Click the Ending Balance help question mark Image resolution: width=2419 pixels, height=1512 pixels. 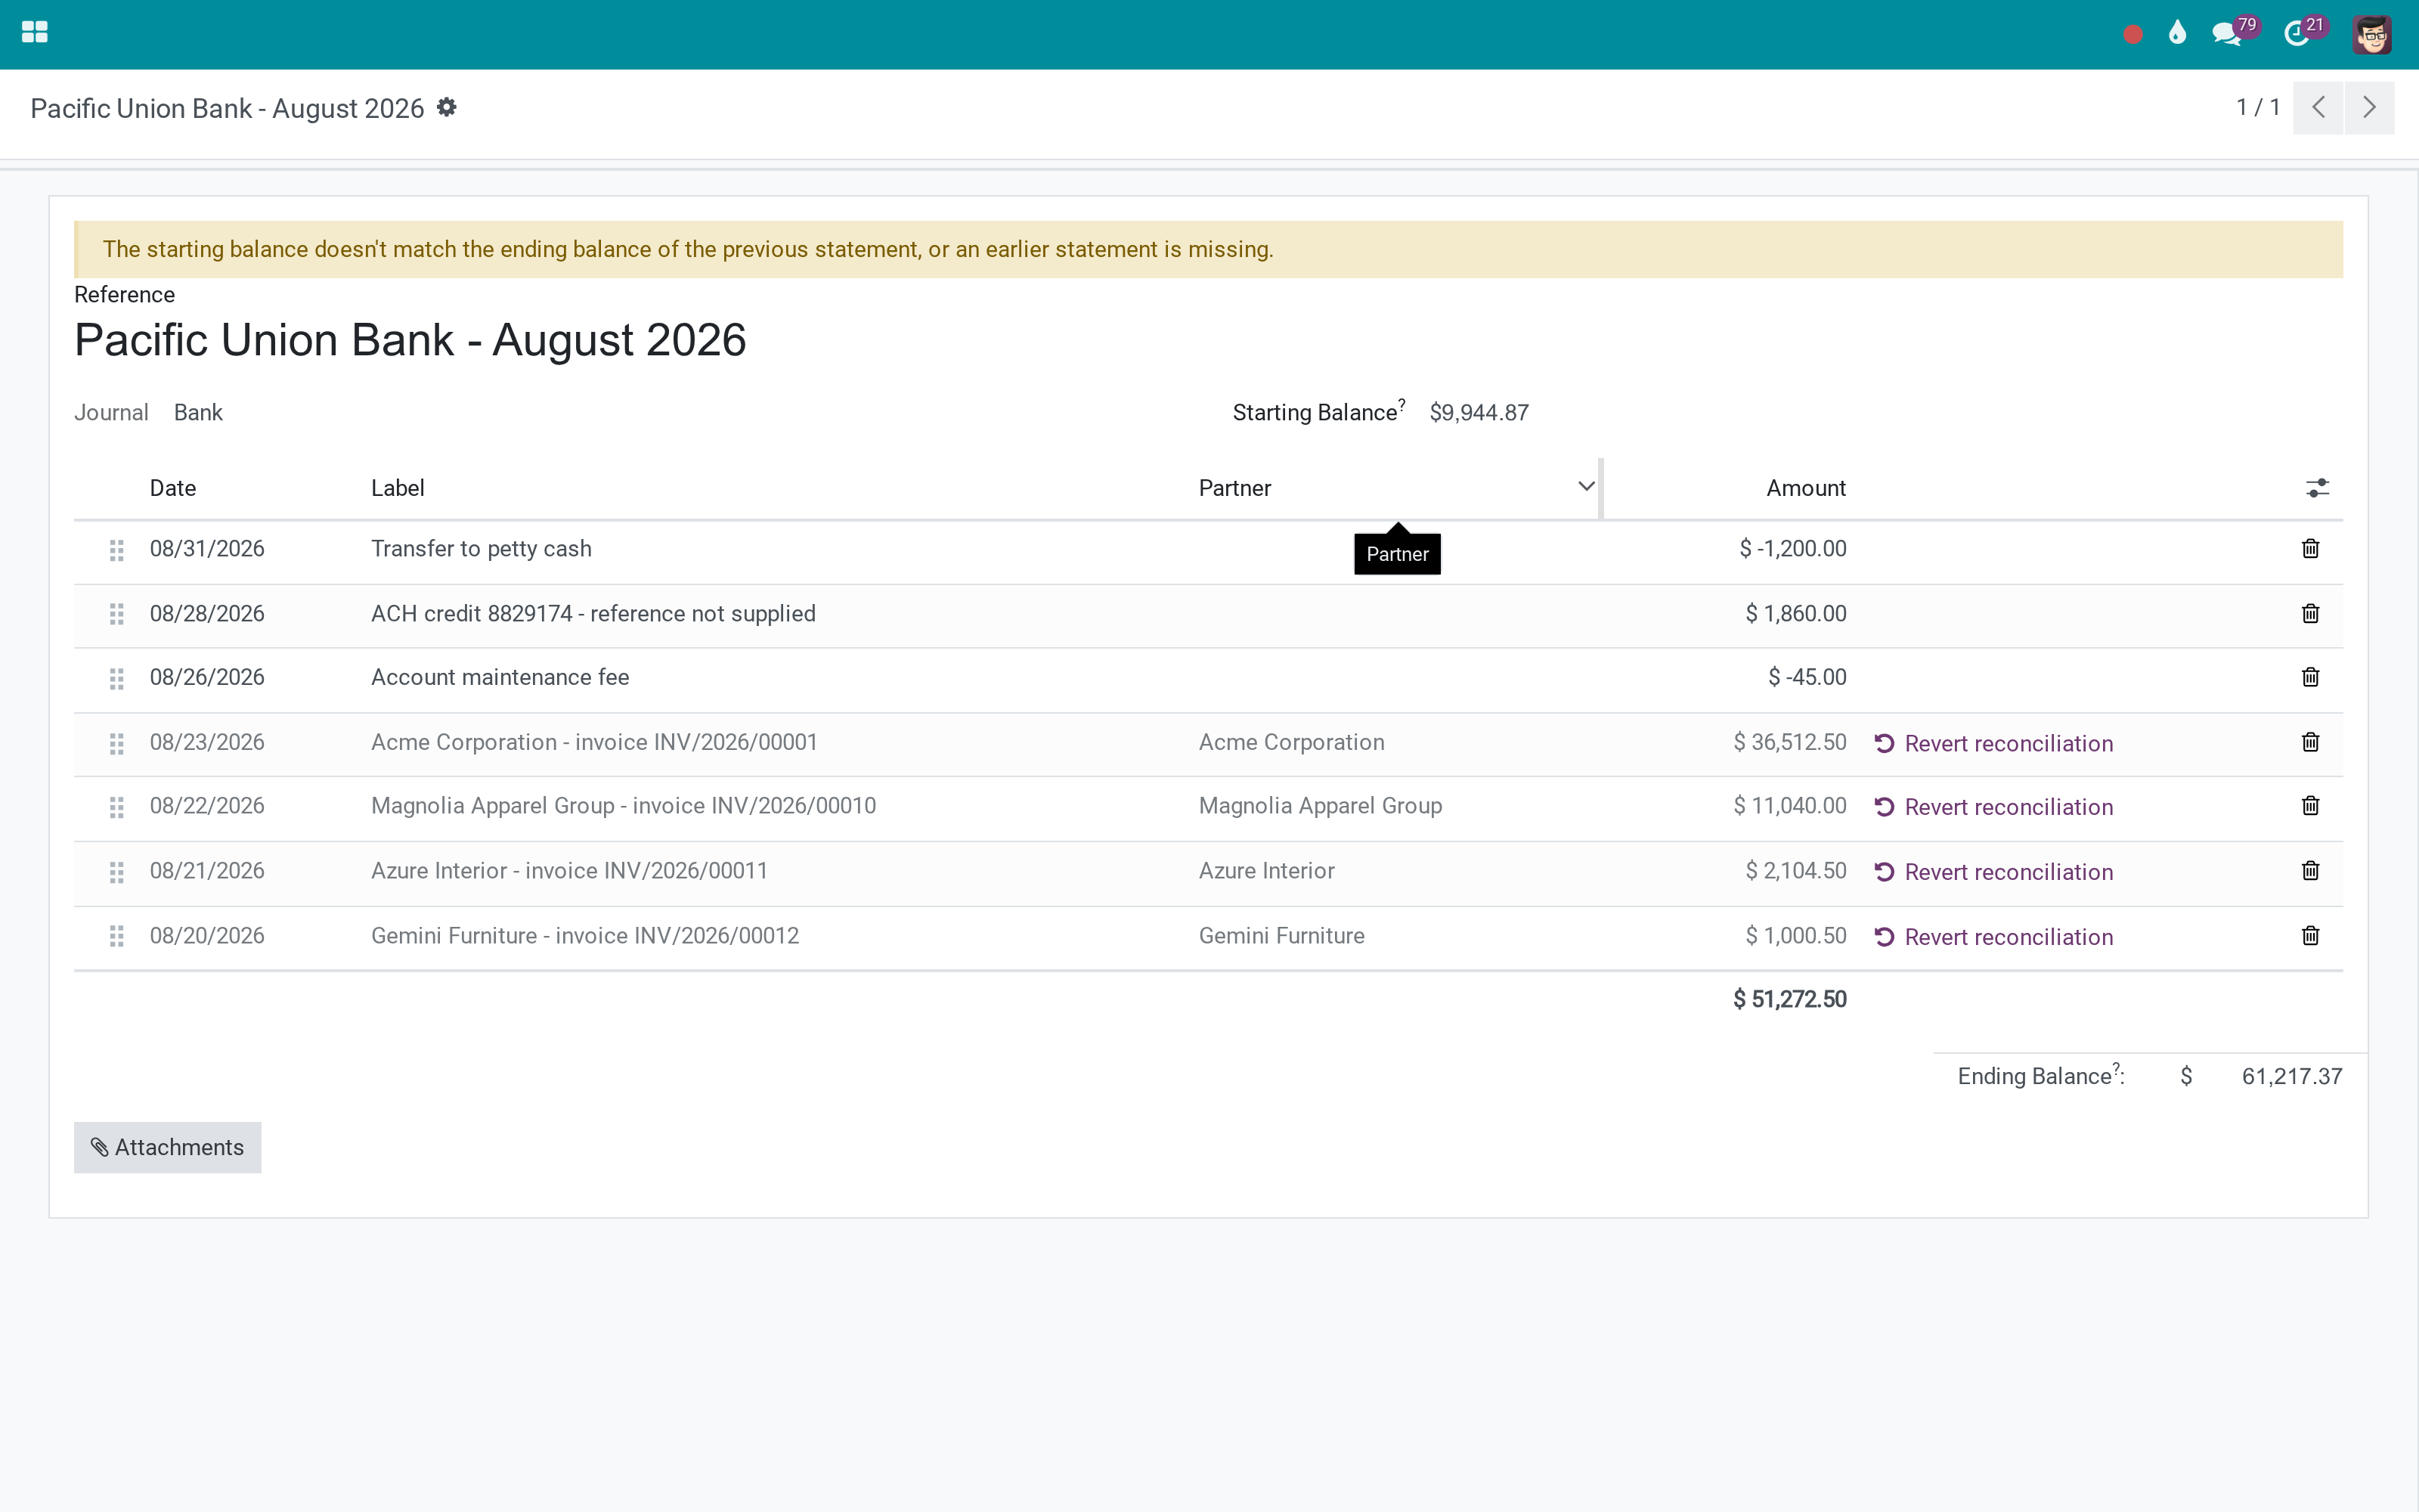(x=2115, y=1068)
